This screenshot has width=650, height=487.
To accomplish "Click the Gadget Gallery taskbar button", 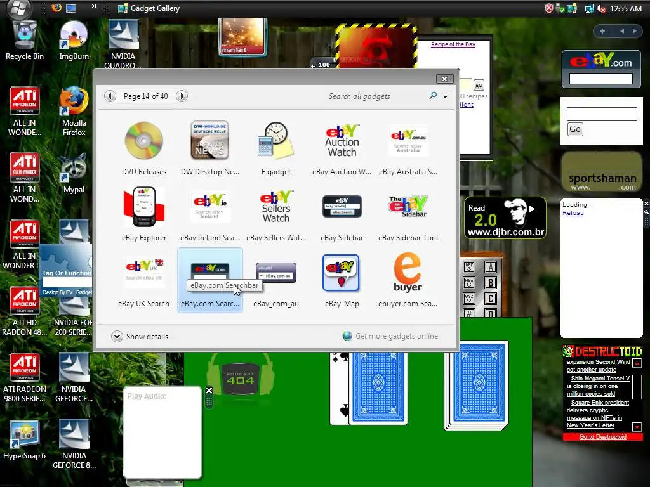I will (149, 8).
